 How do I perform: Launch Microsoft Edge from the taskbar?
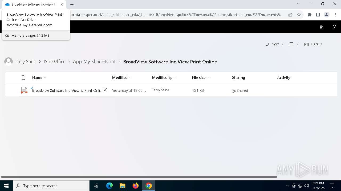pos(109,186)
